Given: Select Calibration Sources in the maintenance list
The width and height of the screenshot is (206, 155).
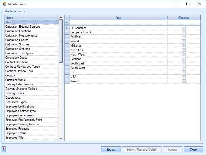Looking at the screenshot, I should click(17, 44).
